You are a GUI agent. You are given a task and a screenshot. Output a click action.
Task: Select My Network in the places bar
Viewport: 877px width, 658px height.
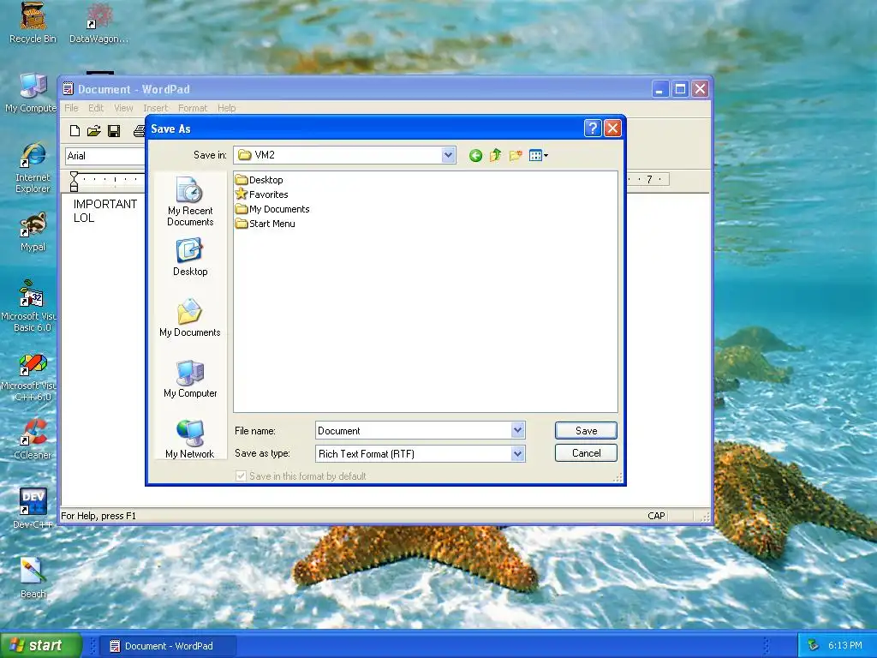click(190, 440)
